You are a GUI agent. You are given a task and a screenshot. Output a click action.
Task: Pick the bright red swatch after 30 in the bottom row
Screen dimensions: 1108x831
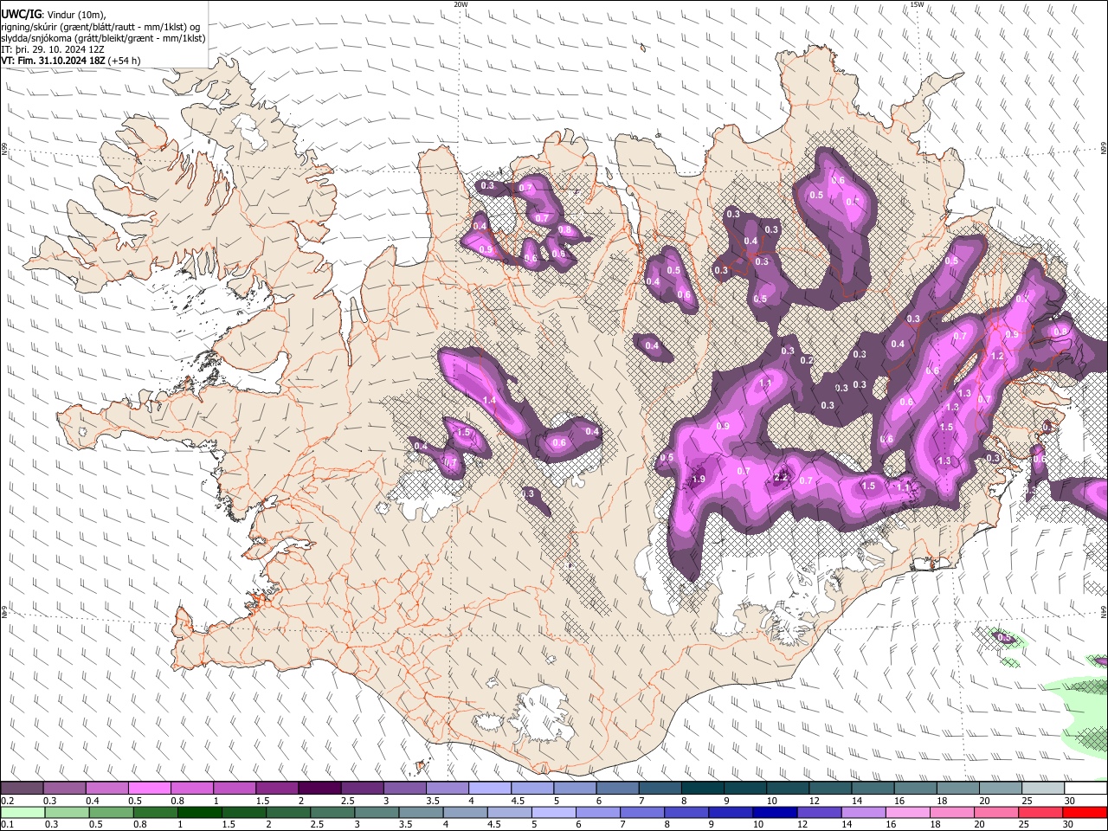tap(1085, 812)
